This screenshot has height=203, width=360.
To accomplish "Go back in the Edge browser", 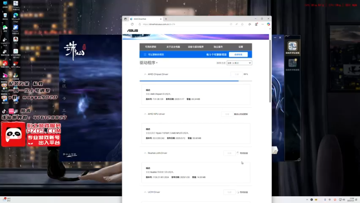I will point(126,24).
